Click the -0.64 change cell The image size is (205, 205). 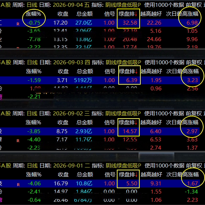tap(34, 200)
